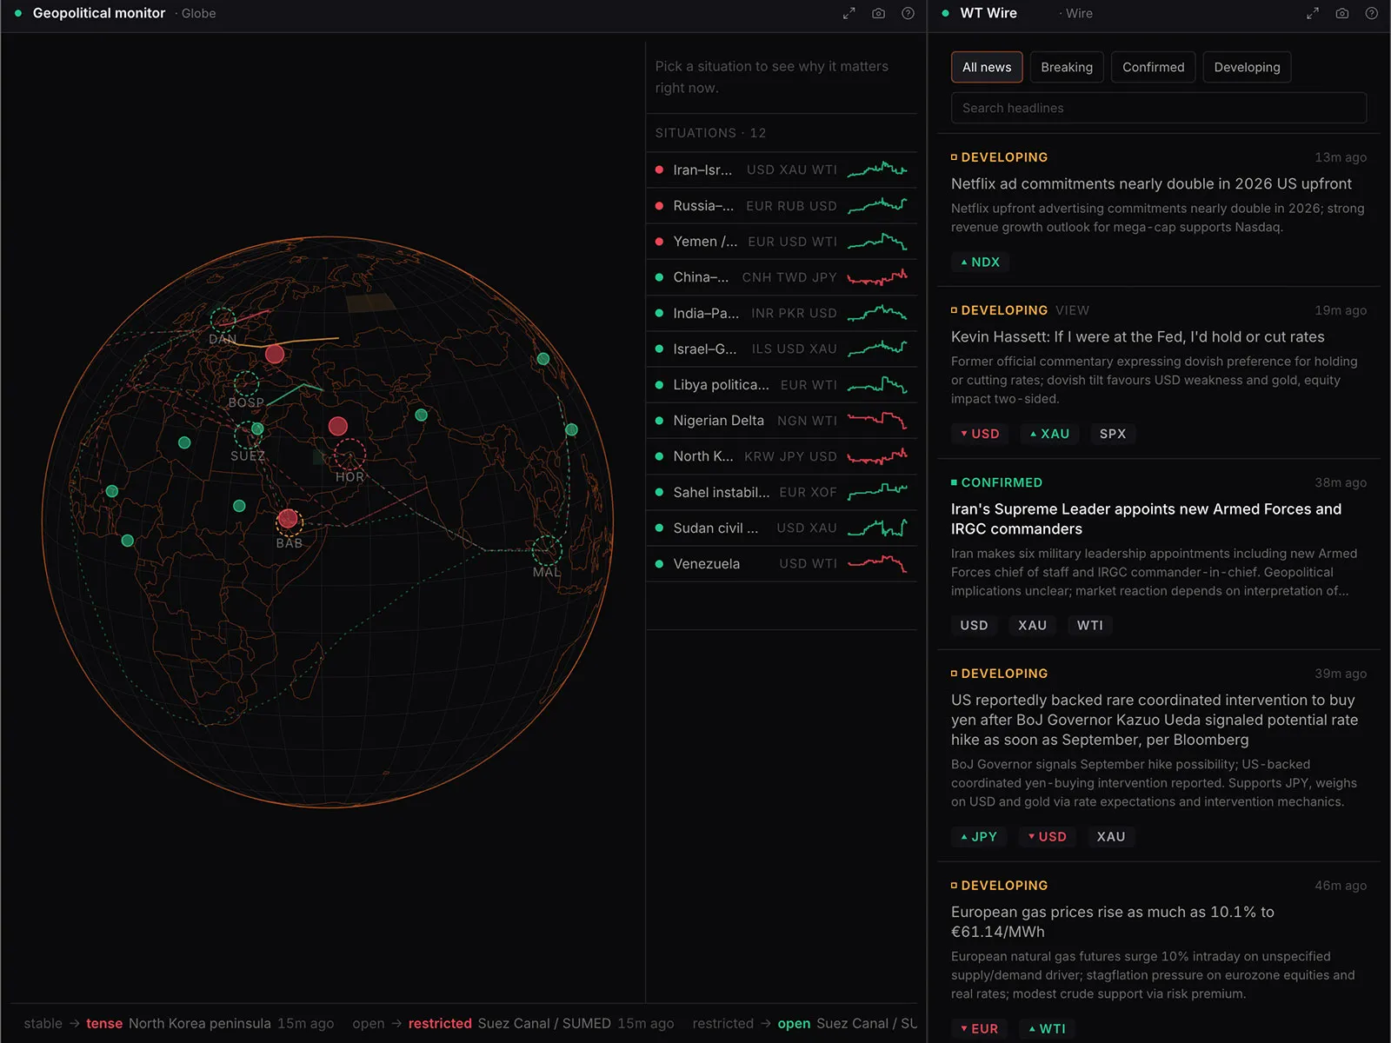Select the HOR chokepoint marker on the globe
This screenshot has width=1391, height=1043.
[x=349, y=455]
